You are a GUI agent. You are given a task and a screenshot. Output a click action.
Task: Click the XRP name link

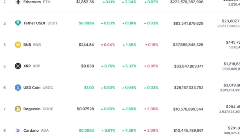click(27, 66)
